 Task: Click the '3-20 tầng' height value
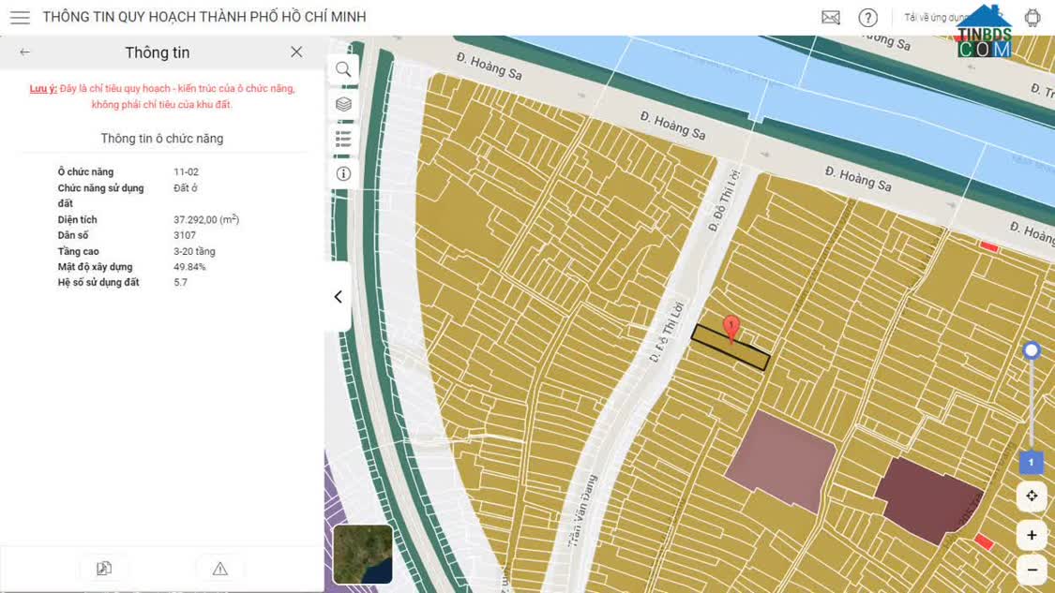[194, 251]
